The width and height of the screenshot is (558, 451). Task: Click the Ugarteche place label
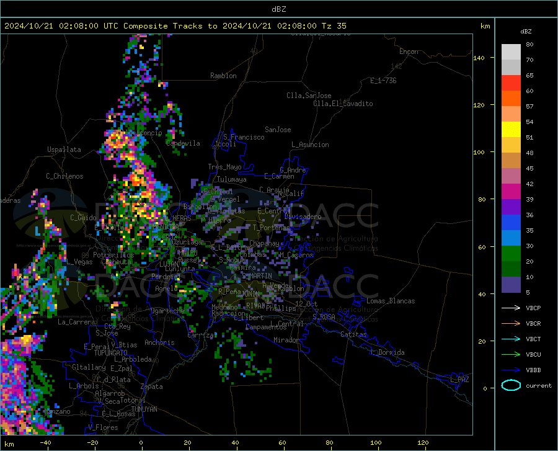[167, 311]
